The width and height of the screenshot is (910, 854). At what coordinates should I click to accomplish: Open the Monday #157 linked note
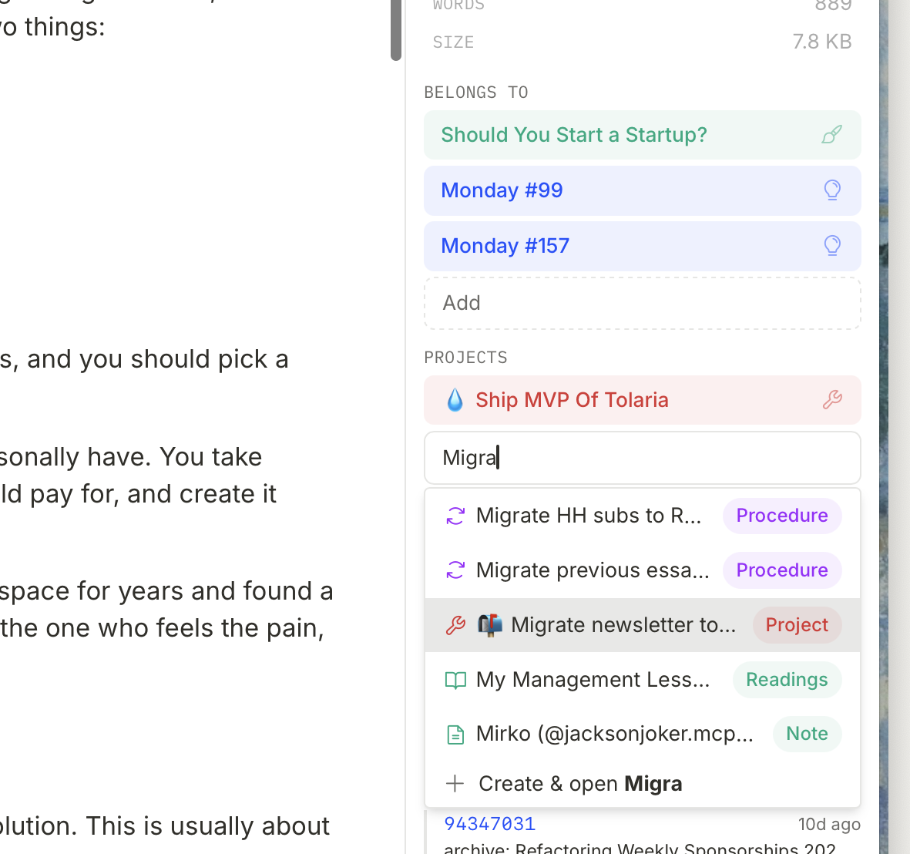(505, 246)
